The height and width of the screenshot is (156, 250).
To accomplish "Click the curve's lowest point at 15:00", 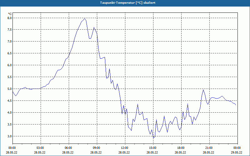I will (153, 138).
